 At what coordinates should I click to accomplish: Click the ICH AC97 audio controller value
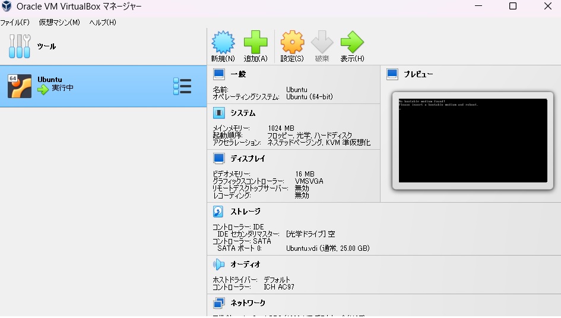pos(279,287)
